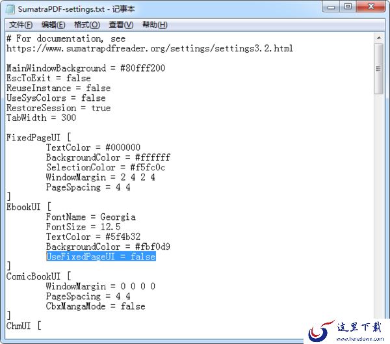Open the 查看(V) menu
The width and height of the screenshot is (390, 344).
tap(121, 25)
